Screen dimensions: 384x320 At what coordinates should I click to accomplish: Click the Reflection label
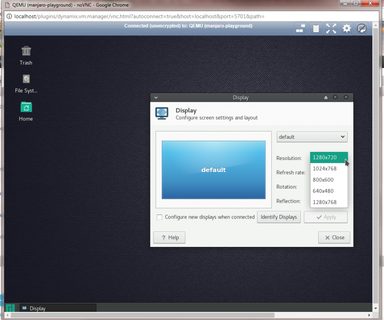point(288,201)
